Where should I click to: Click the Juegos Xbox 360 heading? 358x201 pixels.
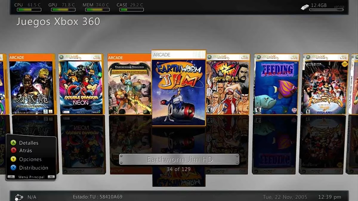click(x=58, y=22)
